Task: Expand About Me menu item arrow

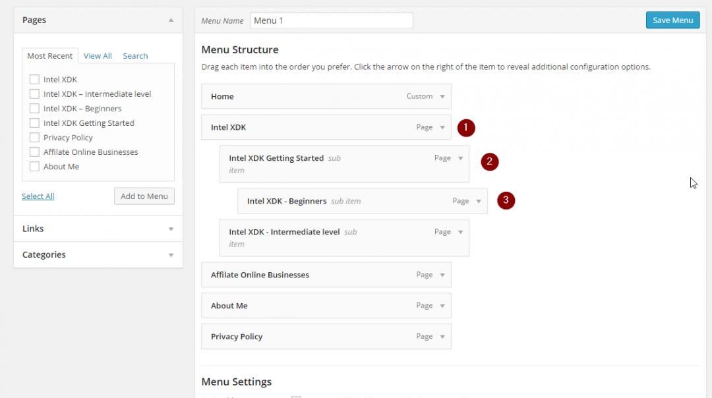Action: click(442, 306)
